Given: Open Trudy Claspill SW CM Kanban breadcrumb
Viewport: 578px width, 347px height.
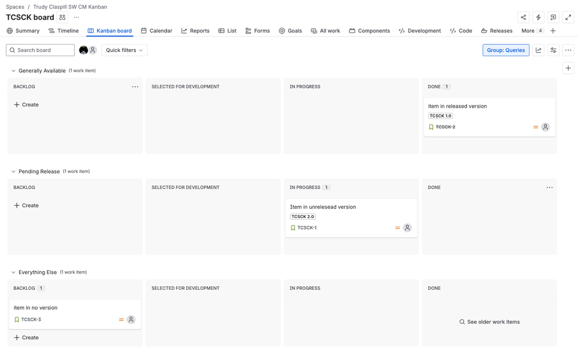Looking at the screenshot, I should (x=70, y=7).
